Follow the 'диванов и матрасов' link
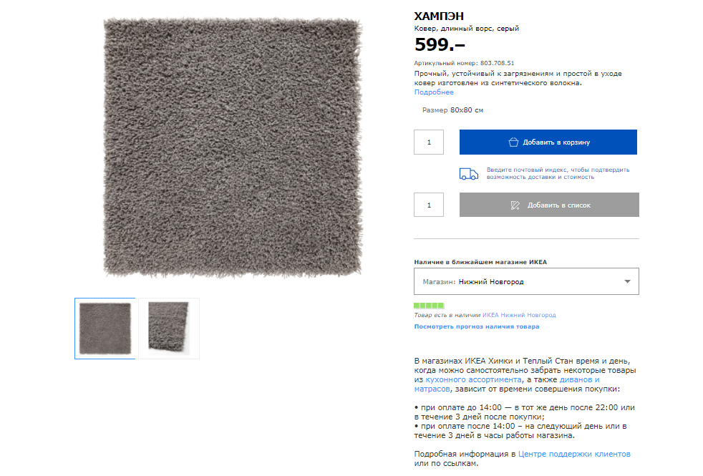The height and width of the screenshot is (476, 703). pyautogui.click(x=578, y=379)
